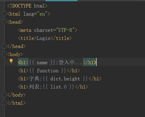The height and width of the screenshot is (117, 145).
Task: Click the dict.height template expression
Action: click(x=65, y=79)
